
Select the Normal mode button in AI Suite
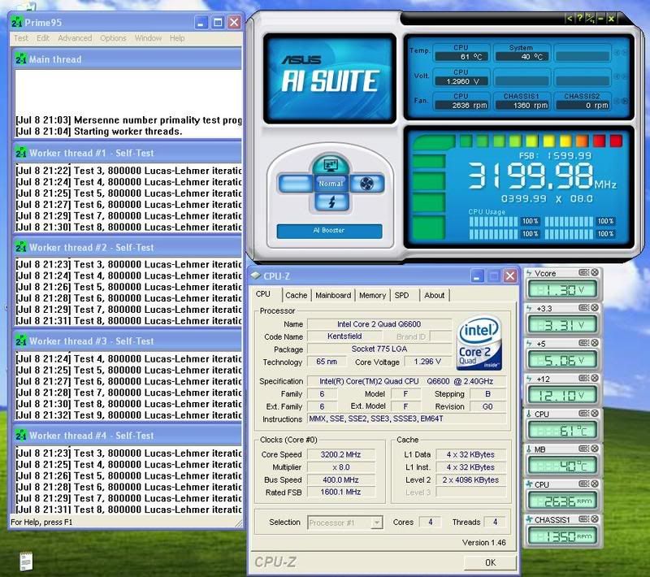point(331,183)
